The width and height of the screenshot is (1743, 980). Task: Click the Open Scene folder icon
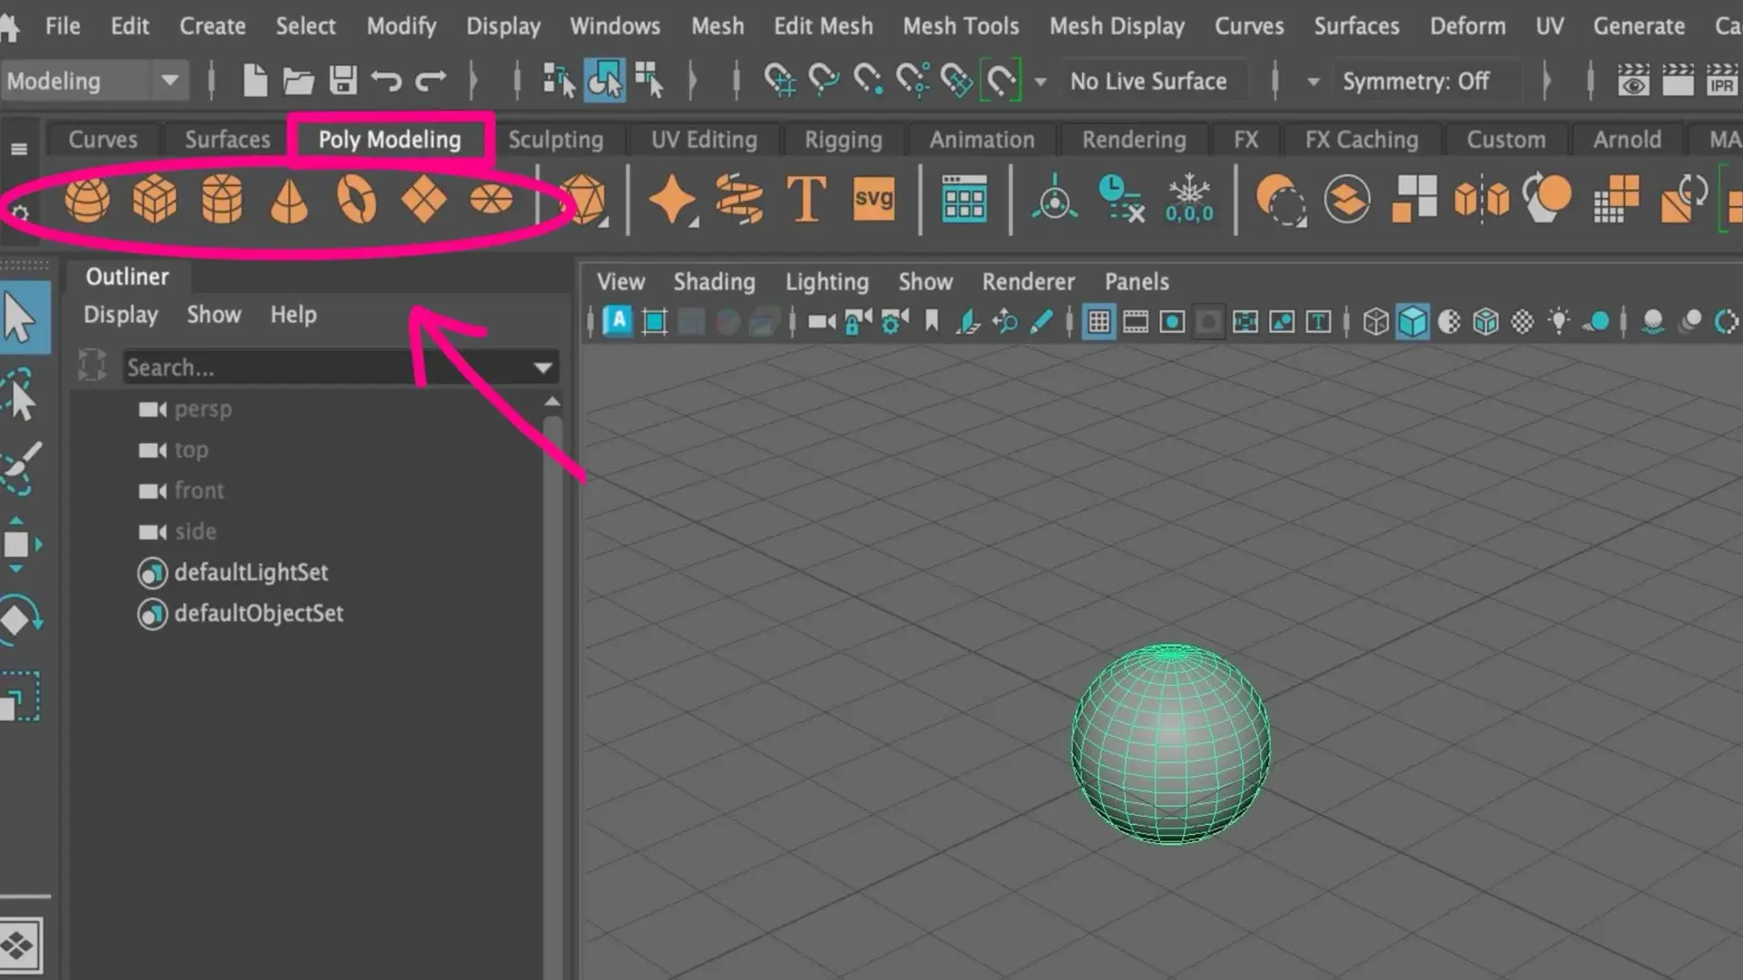point(298,81)
